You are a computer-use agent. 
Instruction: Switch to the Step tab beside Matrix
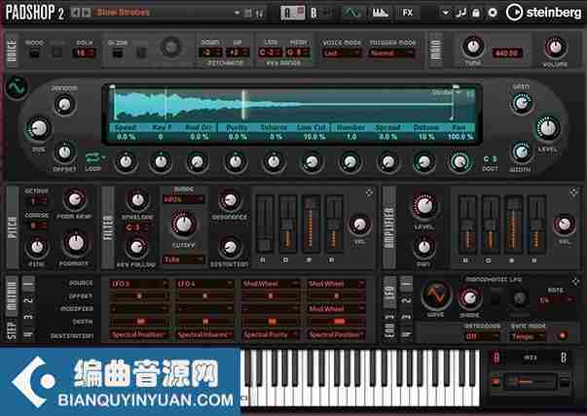12,329
